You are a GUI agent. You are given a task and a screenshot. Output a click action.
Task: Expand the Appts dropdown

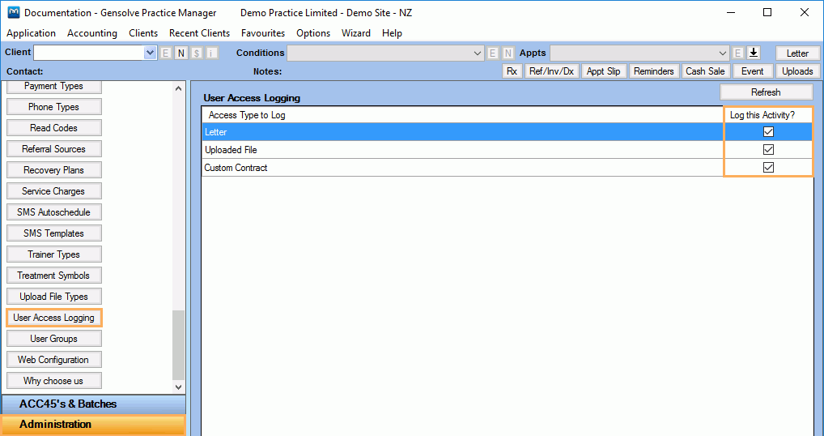[x=723, y=53]
